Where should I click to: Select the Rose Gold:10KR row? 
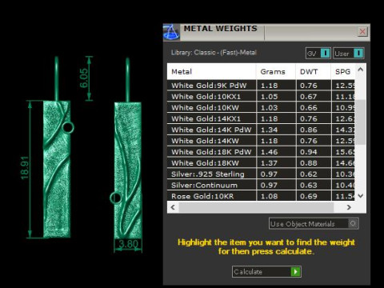click(x=261, y=196)
